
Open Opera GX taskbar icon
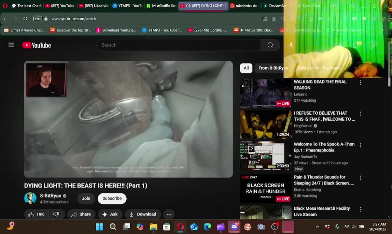(x=180, y=227)
